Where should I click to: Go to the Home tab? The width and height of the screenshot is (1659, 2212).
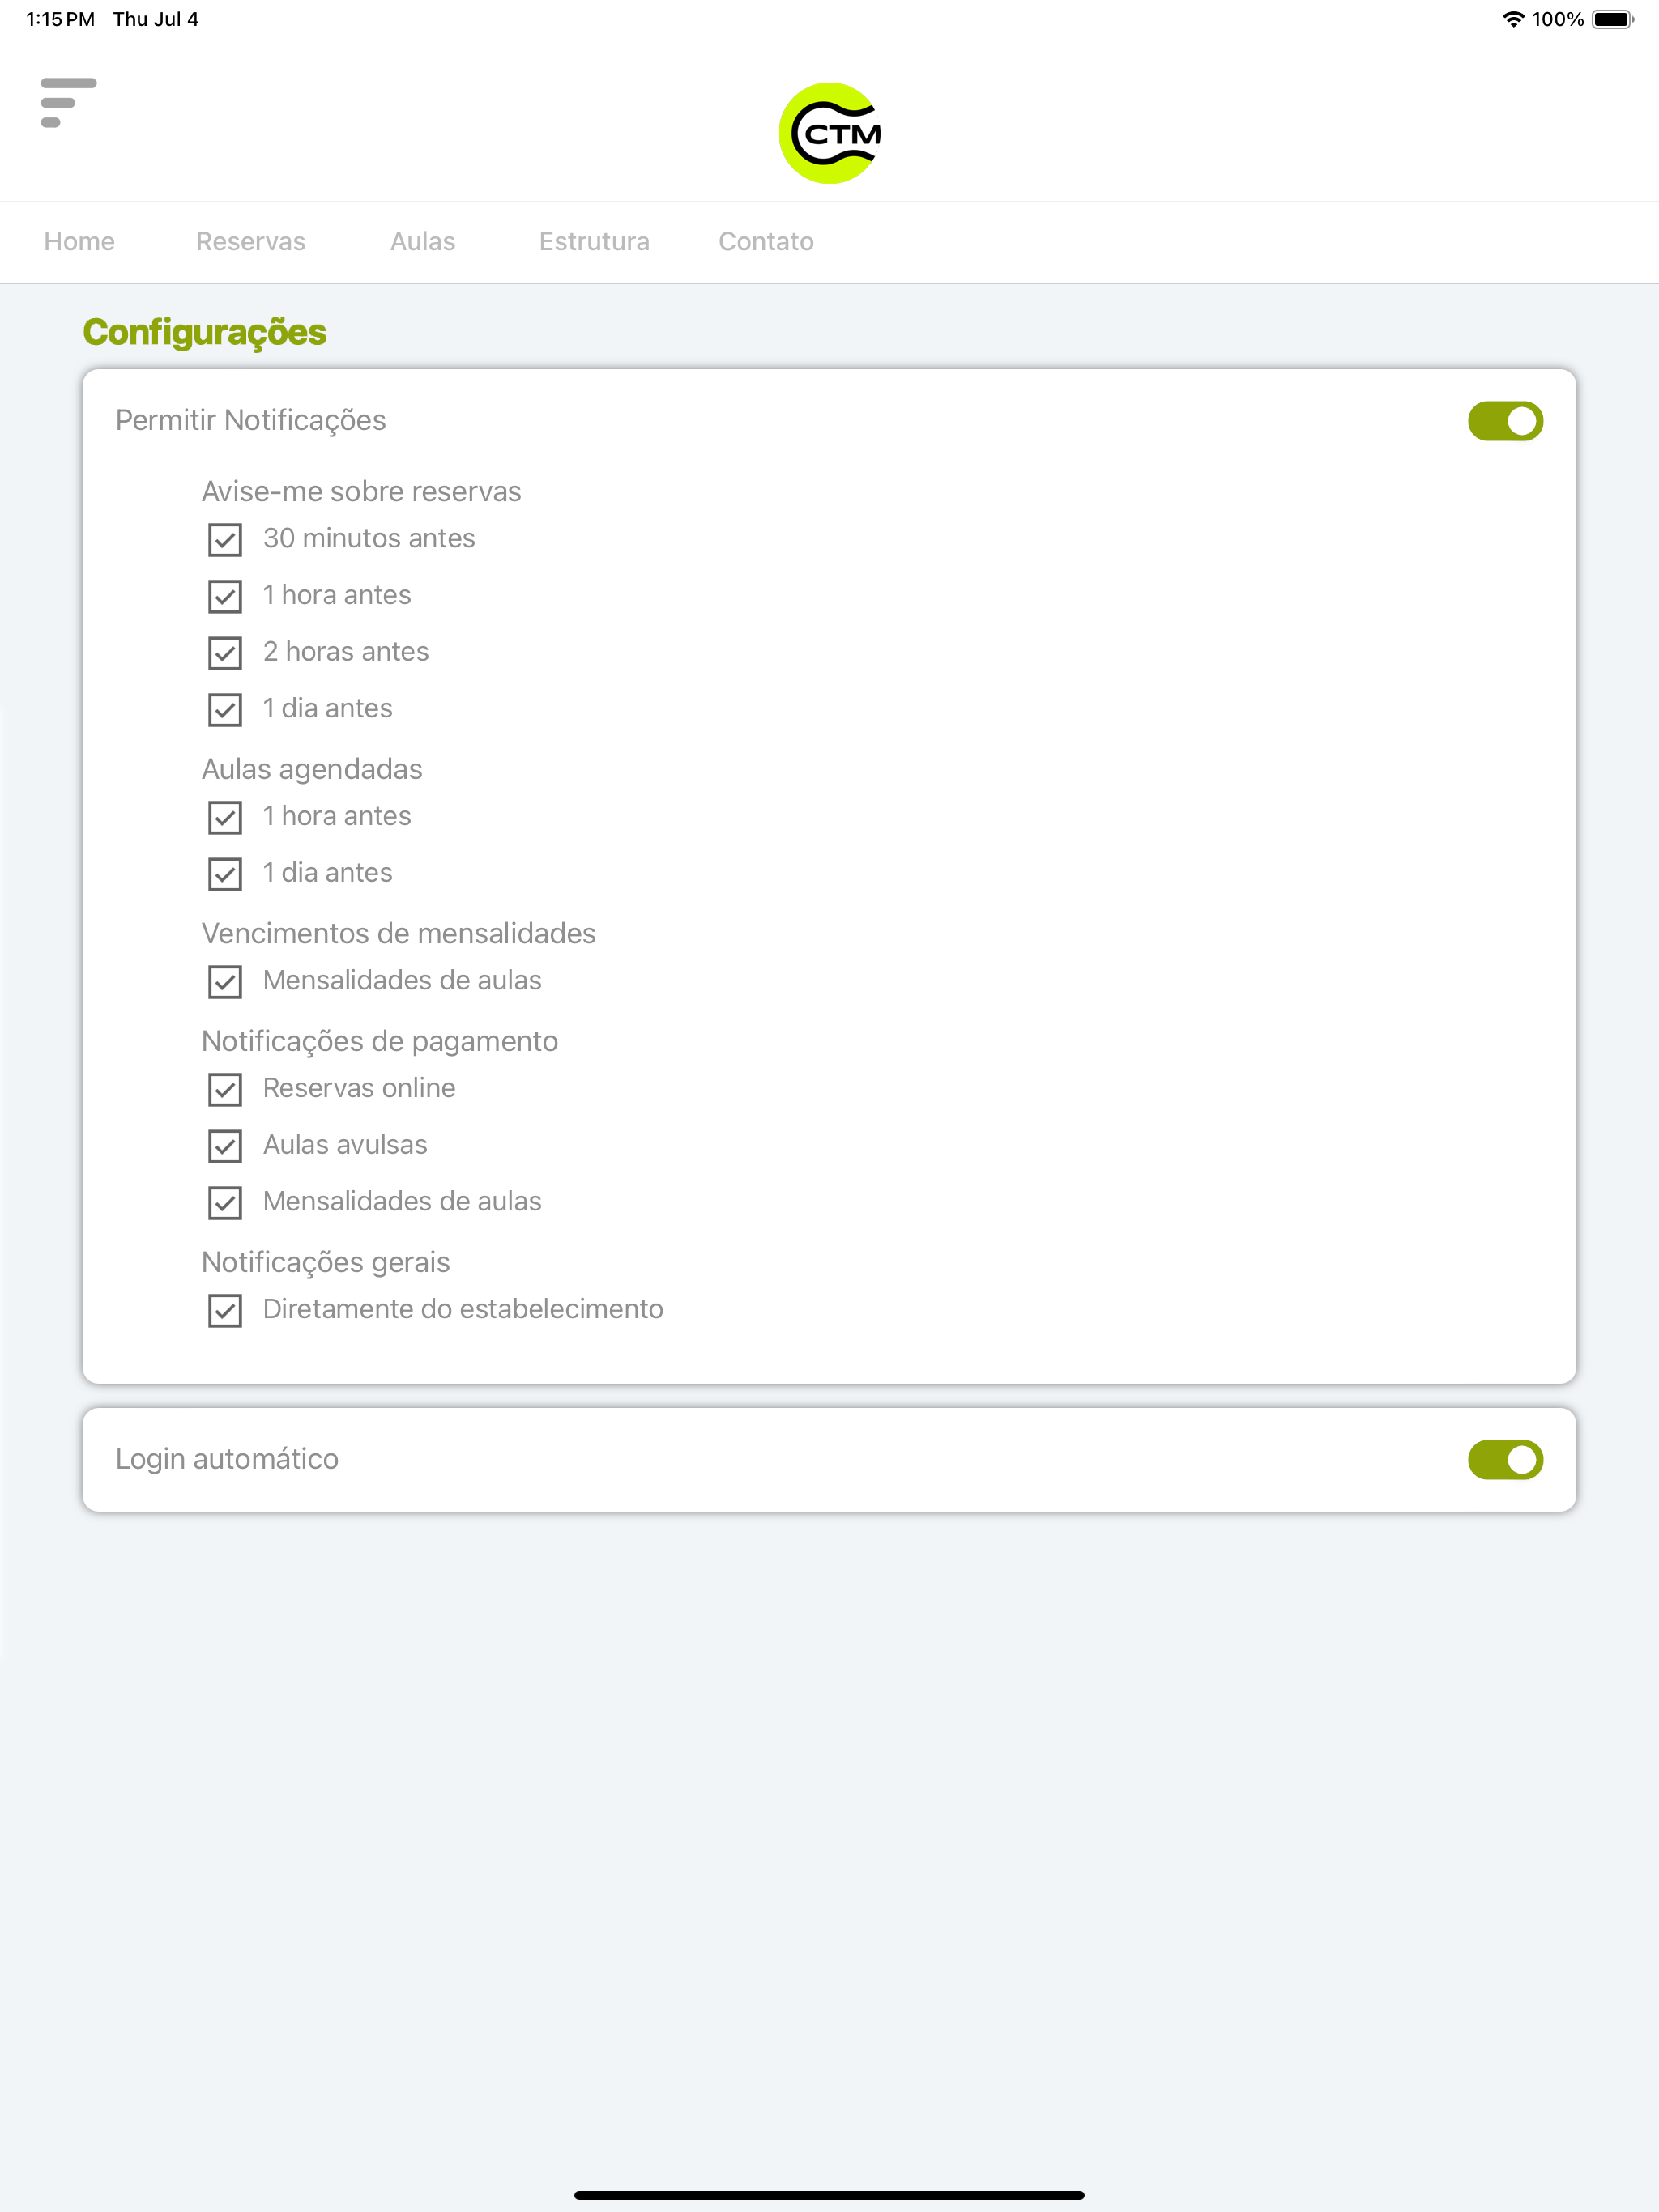pos(79,241)
